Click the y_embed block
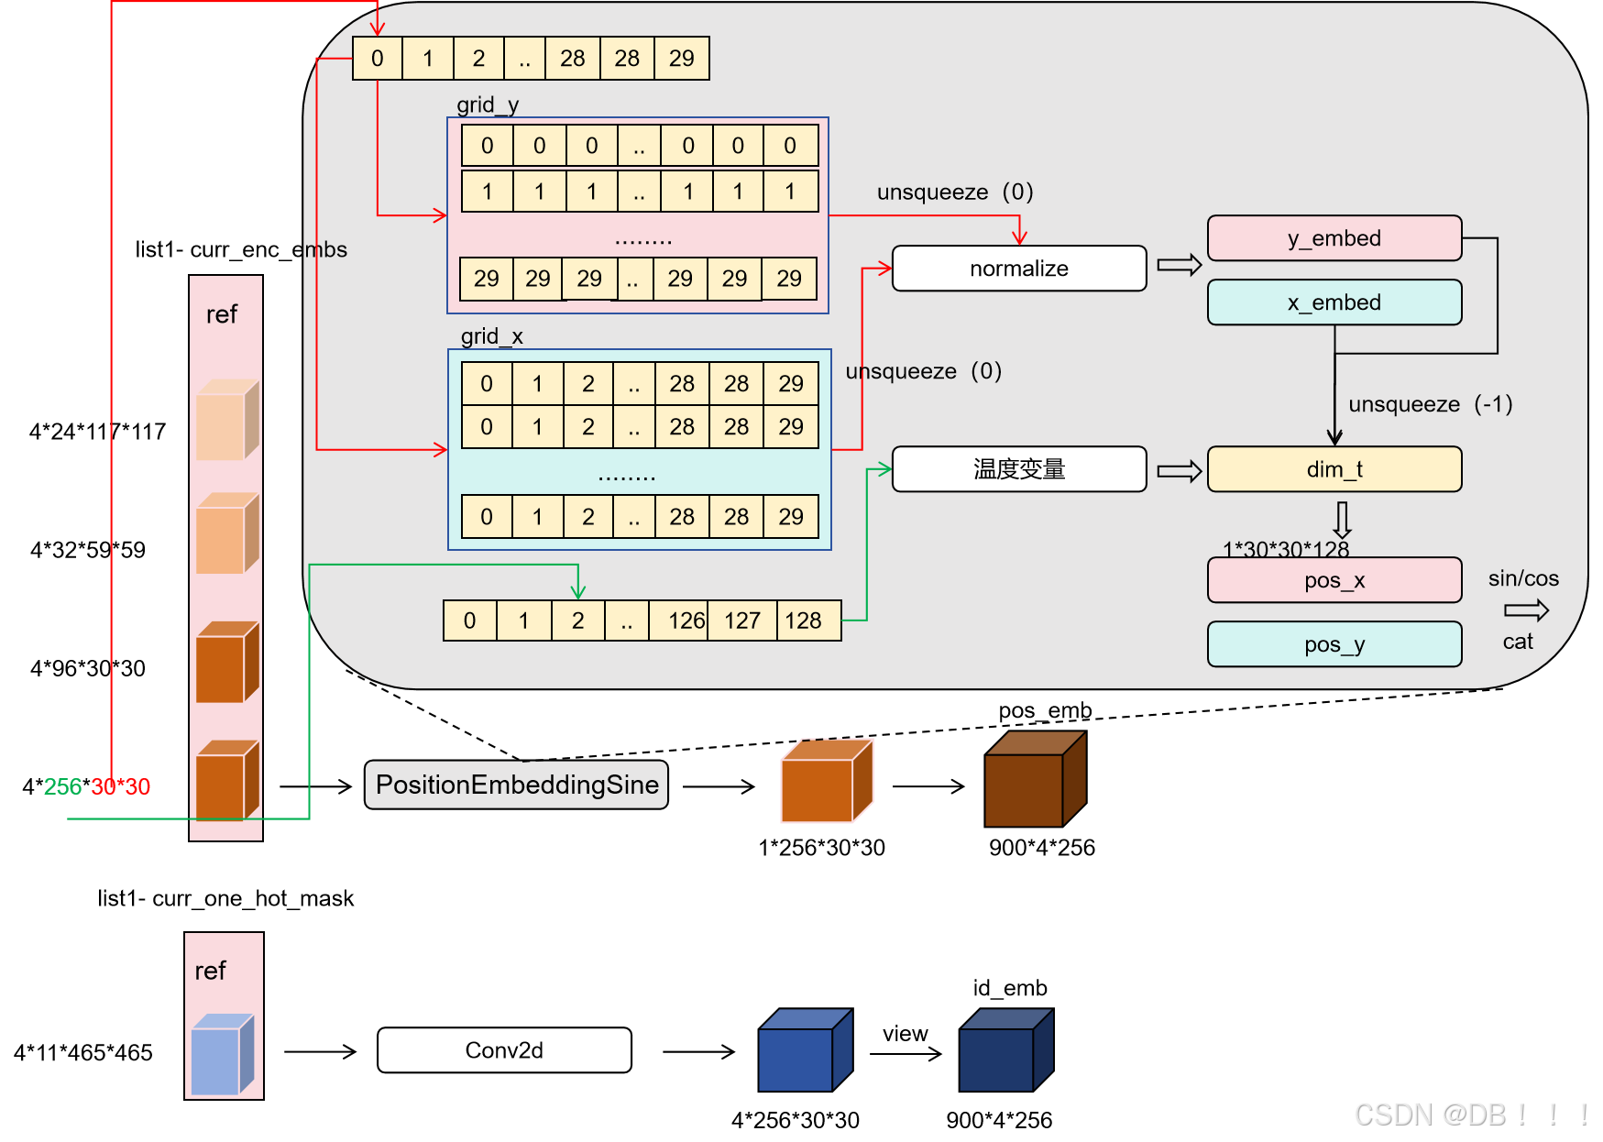This screenshot has width=1603, height=1142. pos(1334,238)
